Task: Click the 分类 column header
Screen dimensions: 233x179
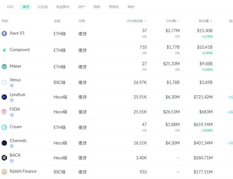Action: click(82, 21)
